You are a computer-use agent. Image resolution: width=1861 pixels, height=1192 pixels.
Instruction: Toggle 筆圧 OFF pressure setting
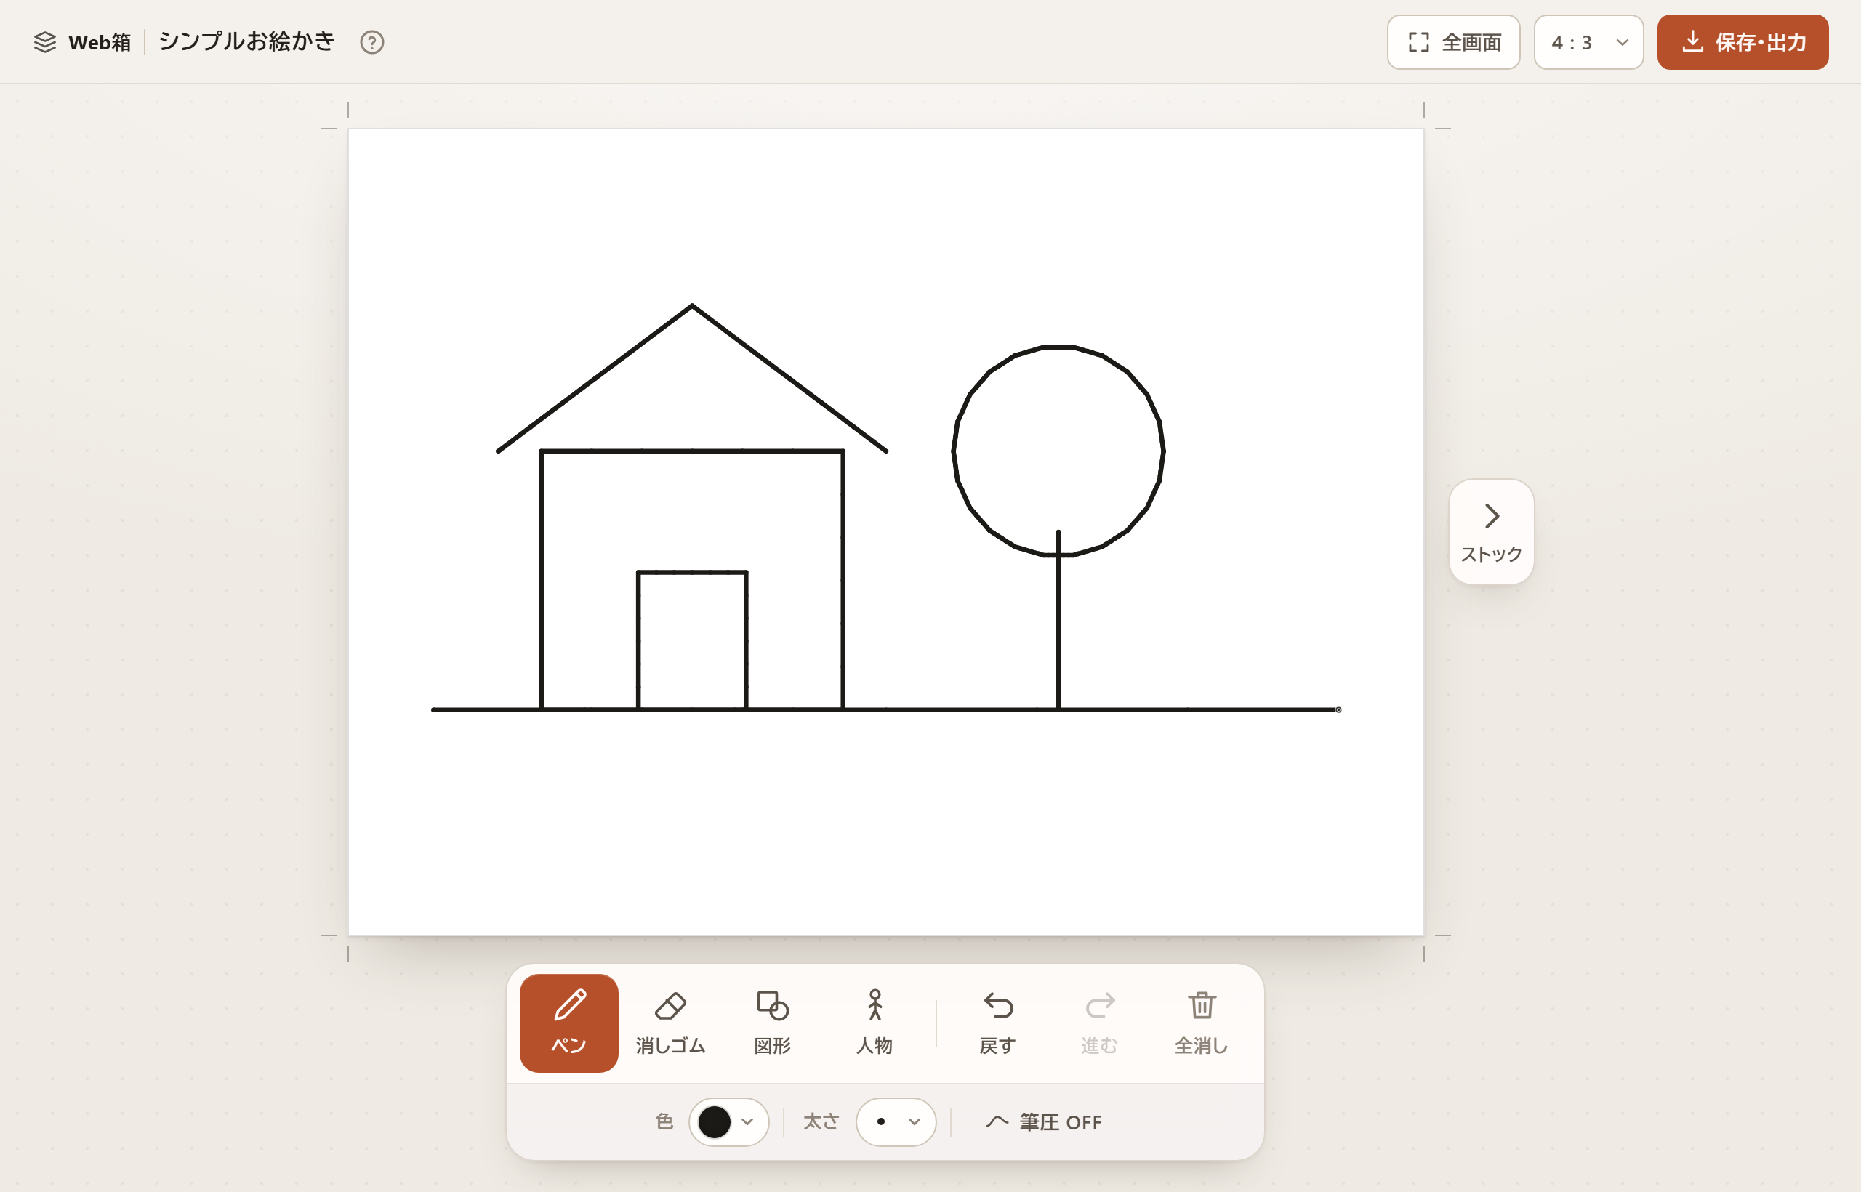point(1042,1121)
